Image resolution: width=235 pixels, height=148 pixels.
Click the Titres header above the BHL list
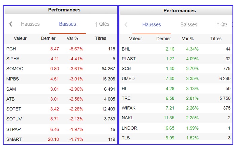216,39
